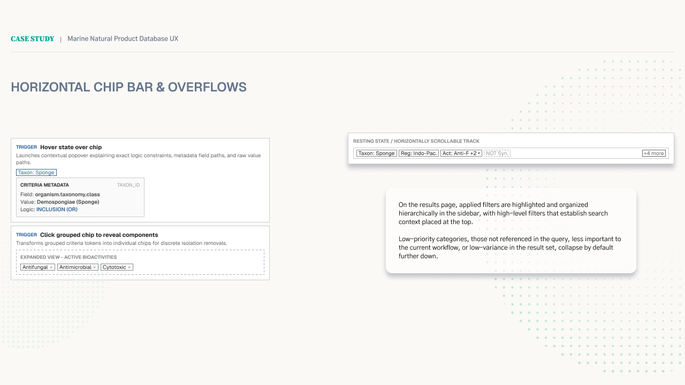
Task: Select the 'Reg: Indo-Pac.' chip
Action: click(x=418, y=153)
